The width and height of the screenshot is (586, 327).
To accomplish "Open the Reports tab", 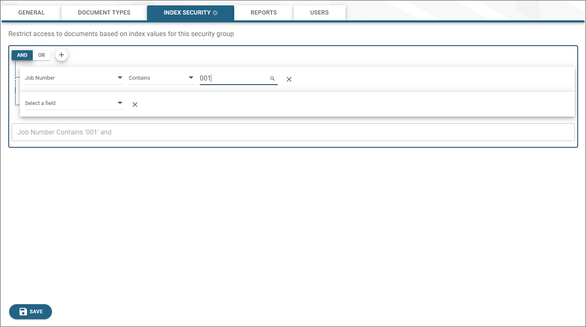I will [x=264, y=12].
